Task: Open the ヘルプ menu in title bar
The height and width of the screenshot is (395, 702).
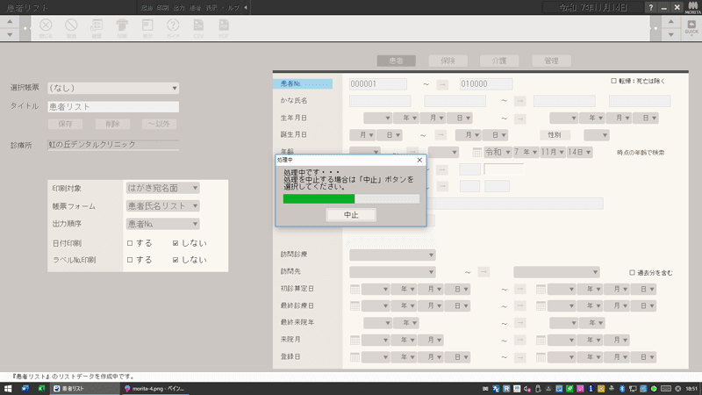Action: (230, 8)
